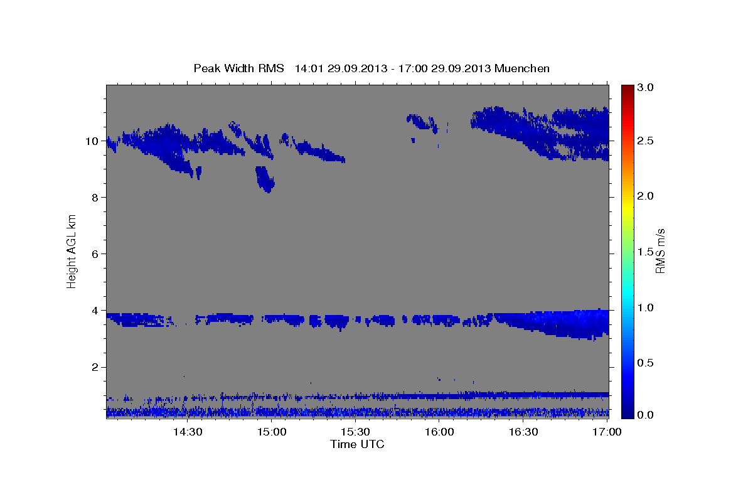This screenshot has width=753, height=502.
Task: Click the 16:00 time tick label
Action: pos(439,432)
